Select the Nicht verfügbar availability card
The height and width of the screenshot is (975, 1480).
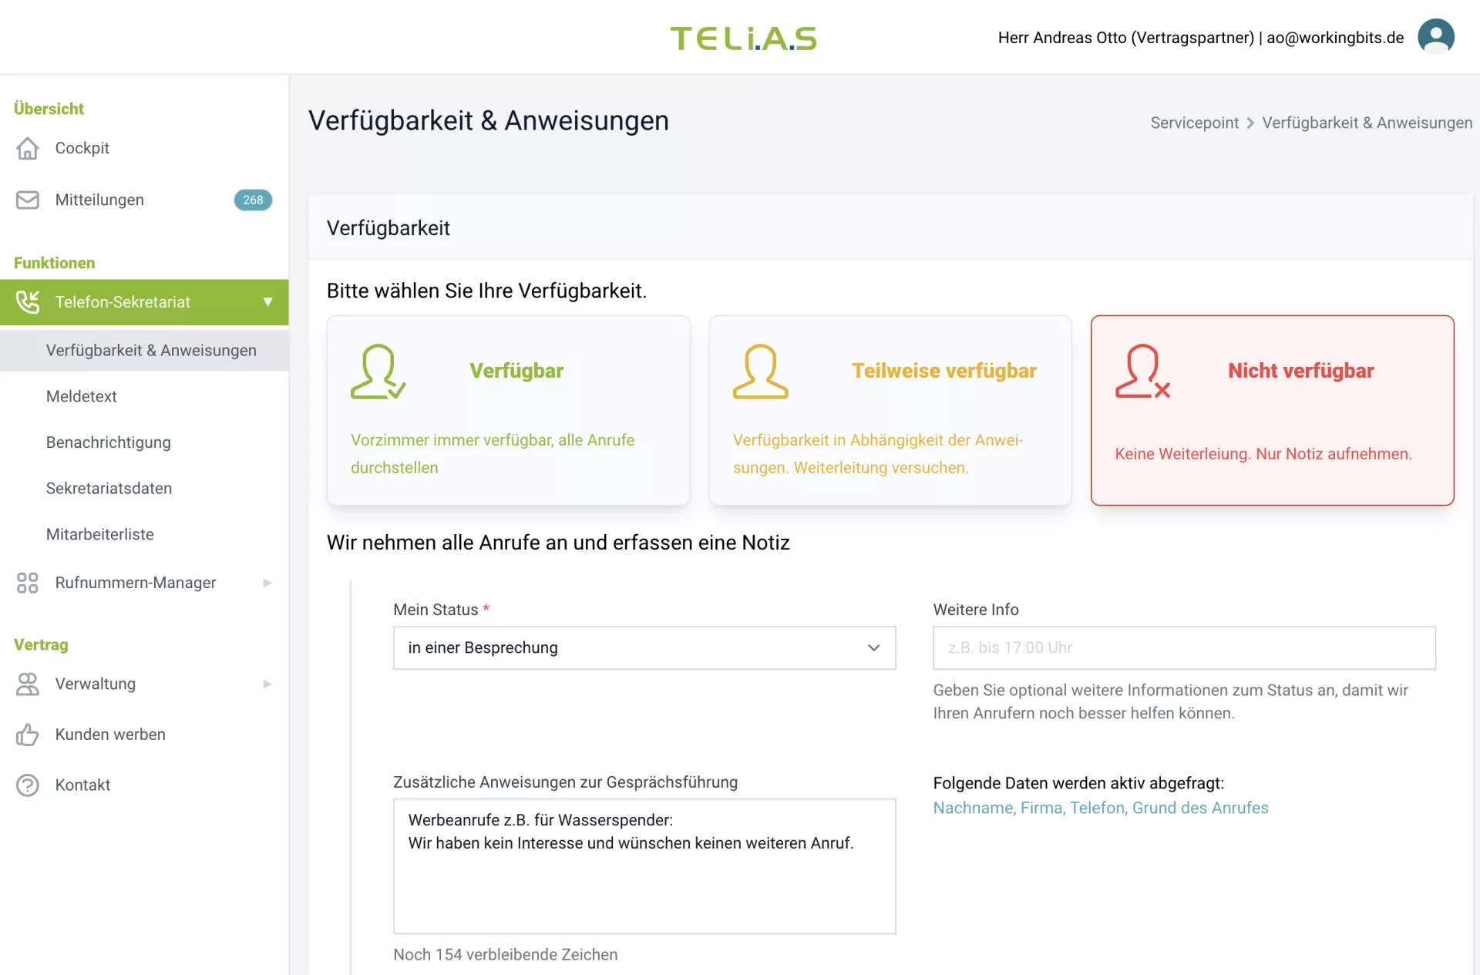click(x=1272, y=410)
